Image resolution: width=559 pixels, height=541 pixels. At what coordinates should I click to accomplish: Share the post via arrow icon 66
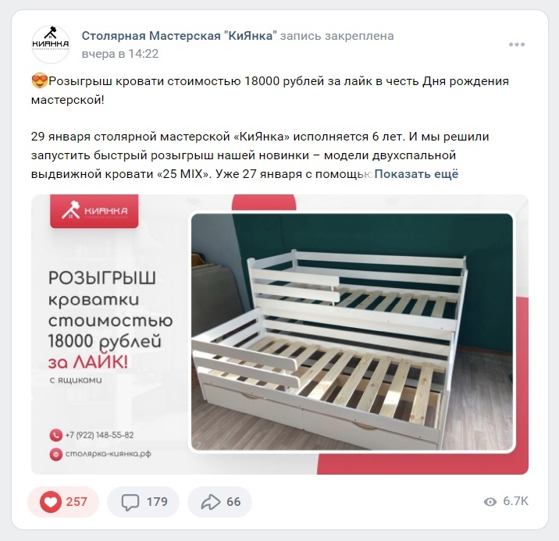[x=219, y=502]
